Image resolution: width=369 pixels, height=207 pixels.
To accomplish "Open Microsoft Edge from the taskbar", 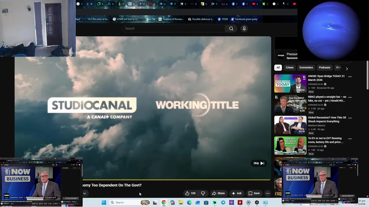I will [189, 202].
